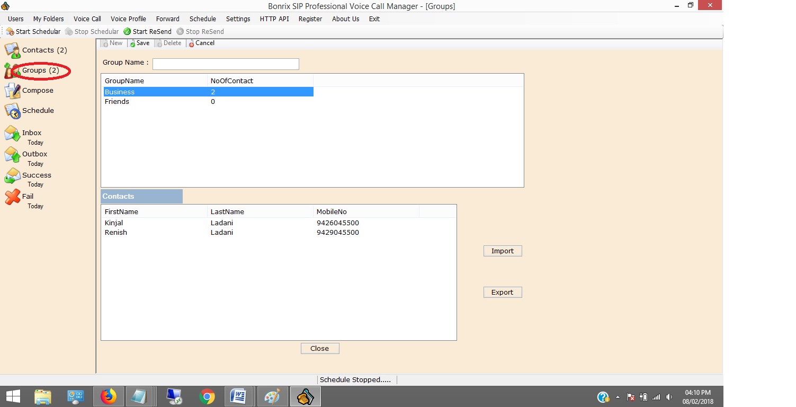The width and height of the screenshot is (796, 407).
Task: Click the FirstName column header
Action: pos(154,212)
